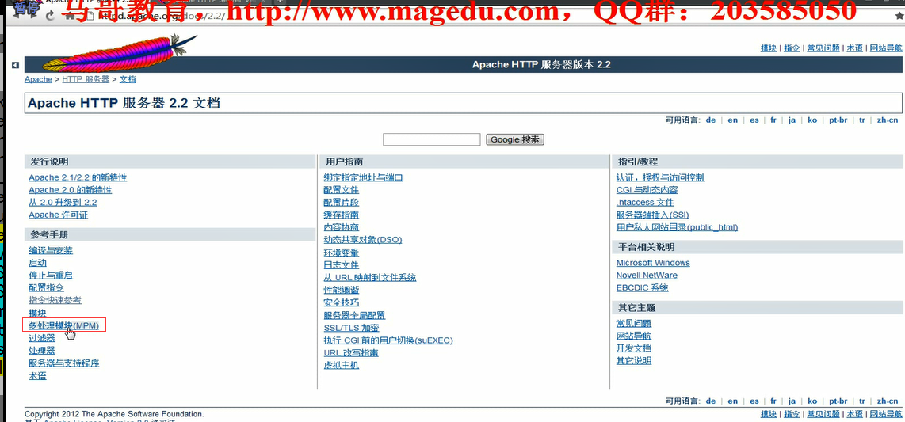Open 服务器全局配置 link
905x422 pixels.
pyautogui.click(x=354, y=315)
